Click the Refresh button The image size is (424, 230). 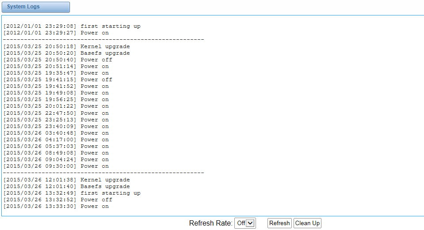pyautogui.click(x=279, y=223)
